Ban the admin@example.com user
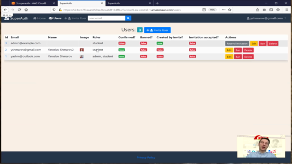The image size is (292, 164). coord(263,44)
